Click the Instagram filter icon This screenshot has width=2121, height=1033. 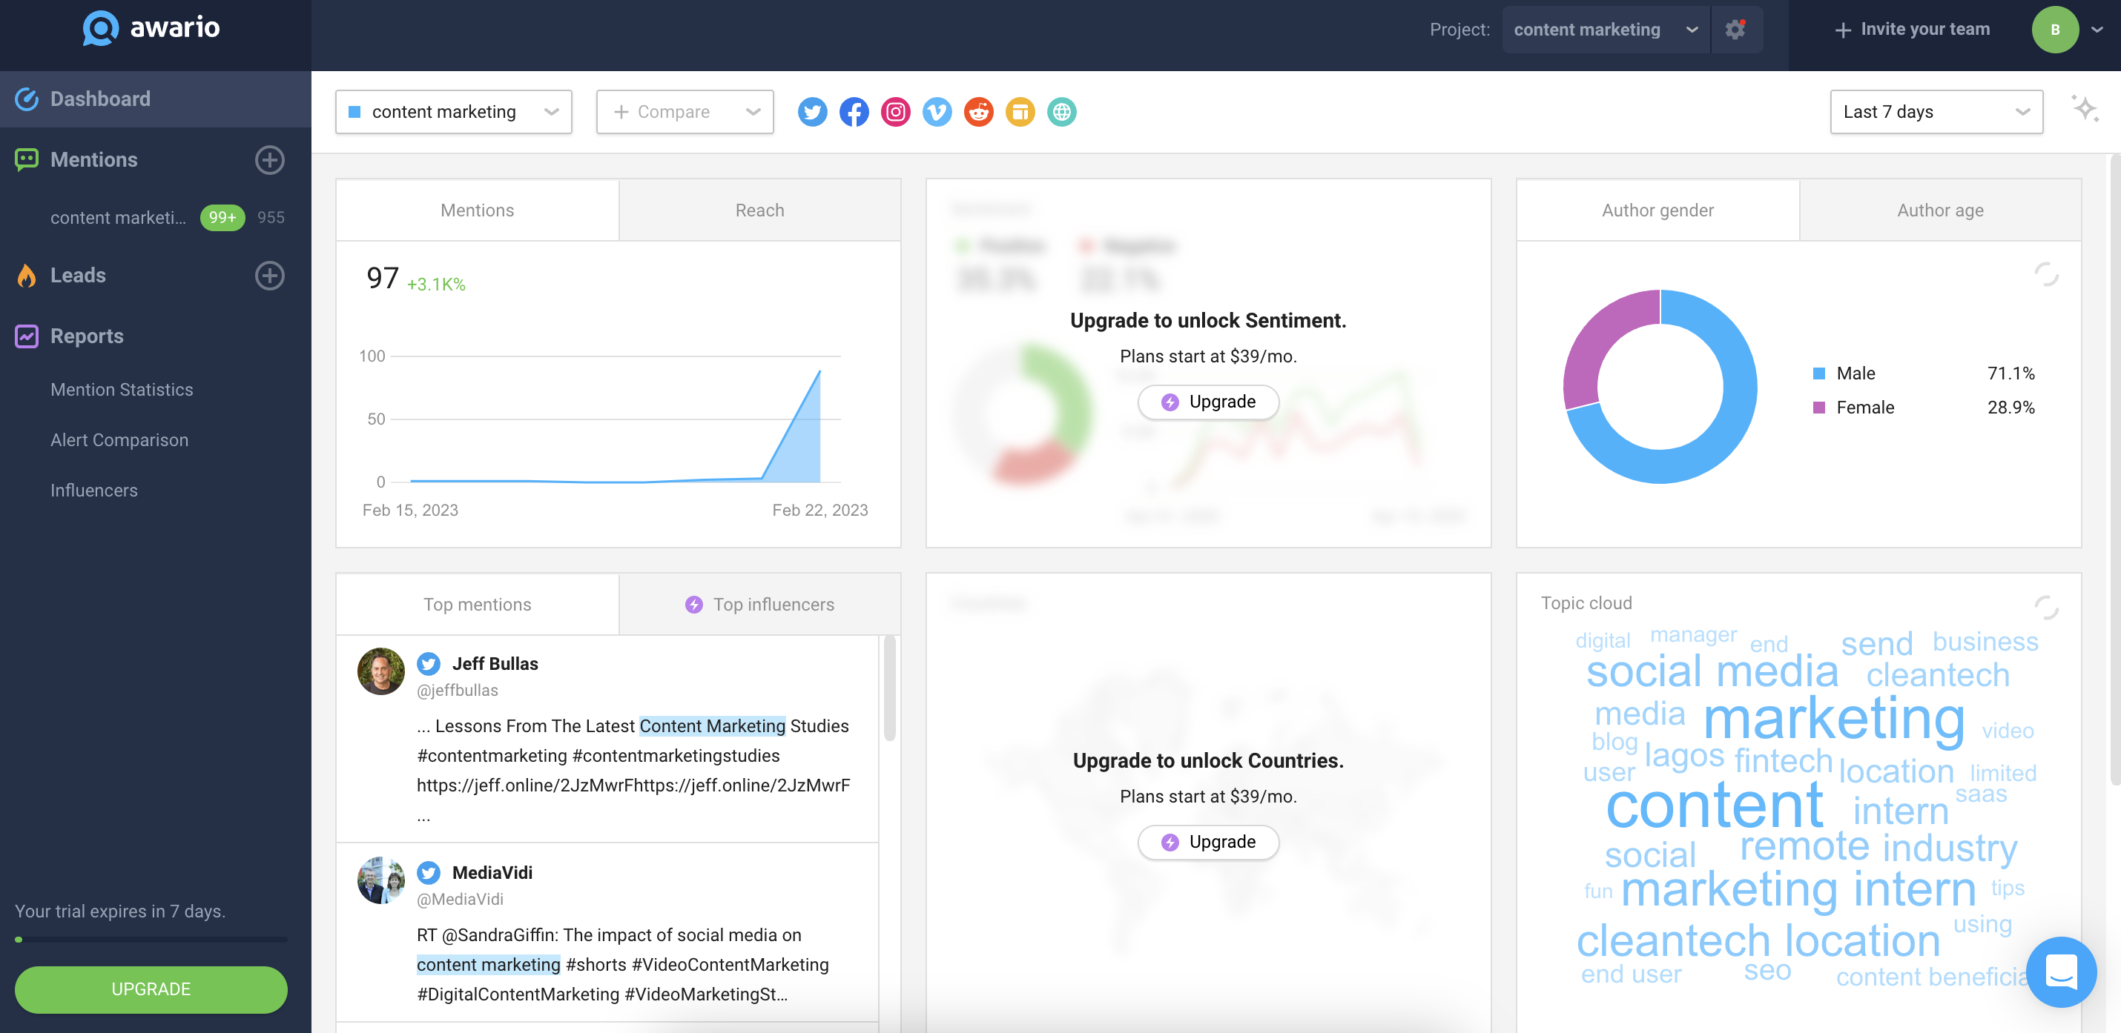(x=895, y=111)
